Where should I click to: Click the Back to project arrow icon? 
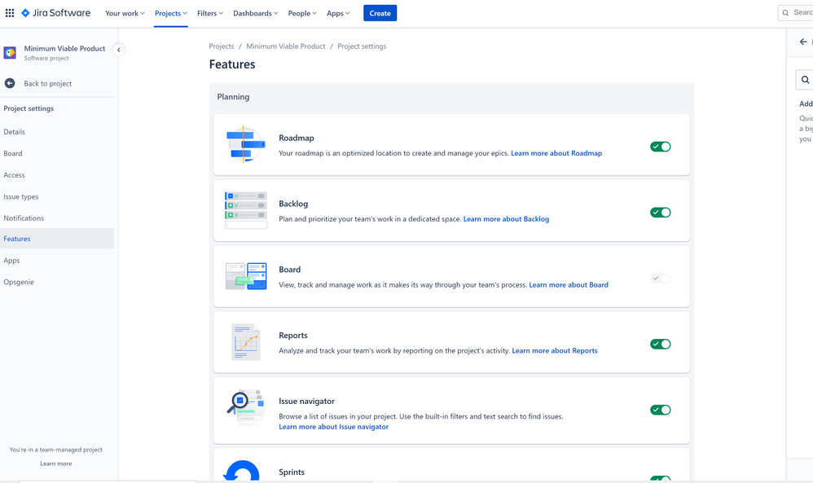click(10, 83)
